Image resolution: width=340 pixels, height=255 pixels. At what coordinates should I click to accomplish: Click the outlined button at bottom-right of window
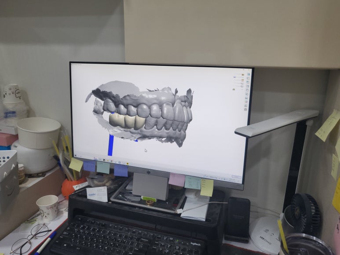[x=237, y=177]
